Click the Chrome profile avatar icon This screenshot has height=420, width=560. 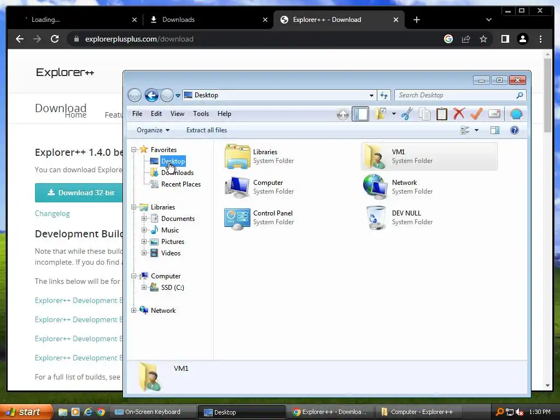tap(522, 39)
